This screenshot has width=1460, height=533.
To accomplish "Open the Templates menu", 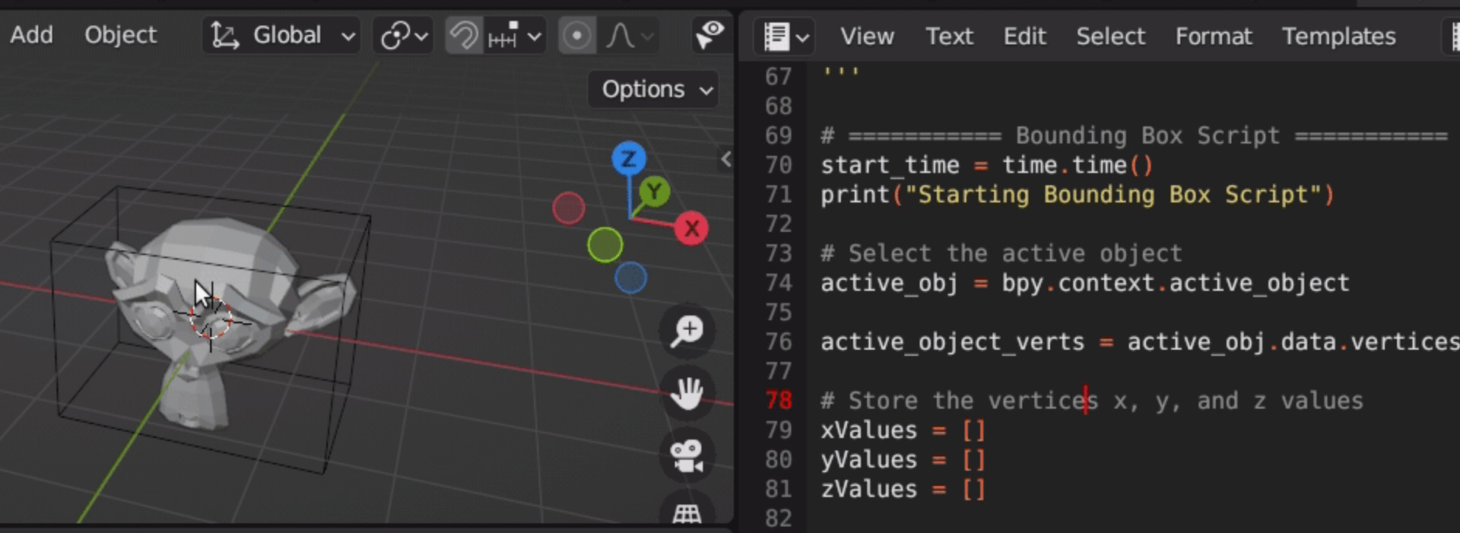I will click(1338, 36).
